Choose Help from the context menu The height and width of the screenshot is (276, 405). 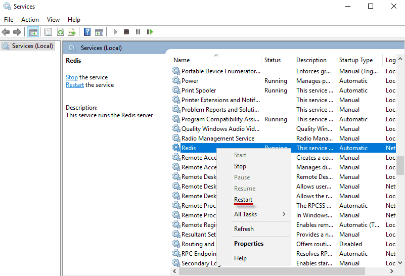click(x=254, y=258)
